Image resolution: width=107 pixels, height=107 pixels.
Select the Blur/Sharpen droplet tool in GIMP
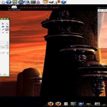tap(3, 32)
